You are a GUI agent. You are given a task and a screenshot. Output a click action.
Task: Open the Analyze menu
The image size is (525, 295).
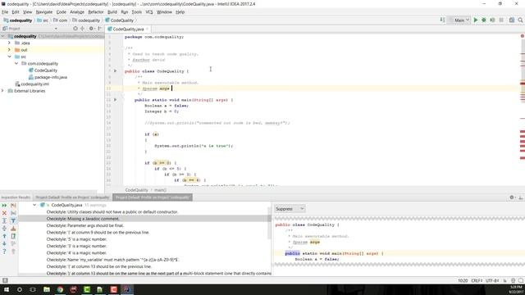click(76, 11)
